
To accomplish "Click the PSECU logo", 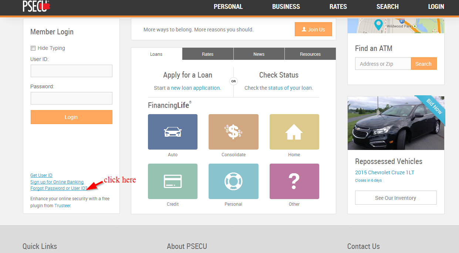I will tap(36, 6).
